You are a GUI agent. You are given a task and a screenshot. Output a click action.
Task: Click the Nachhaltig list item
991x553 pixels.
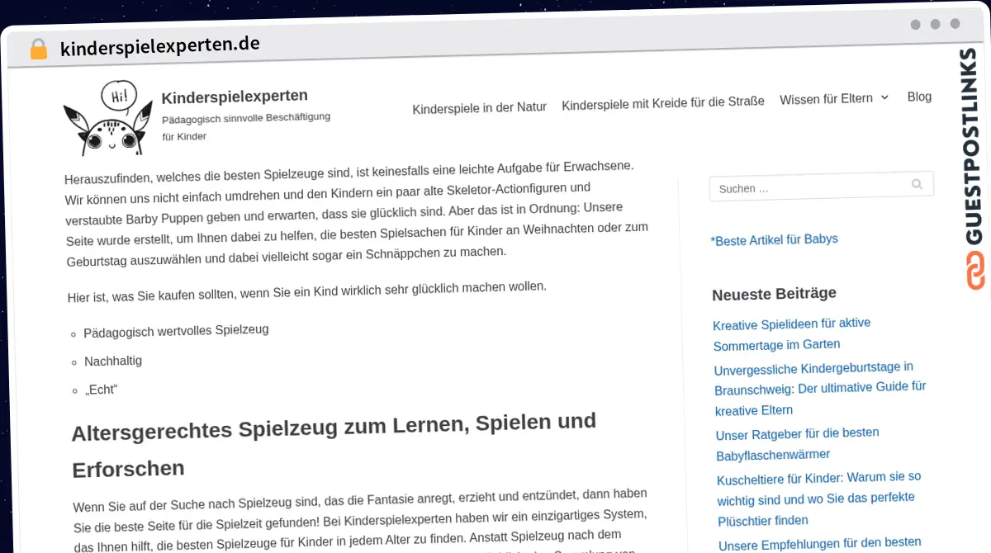coord(113,362)
